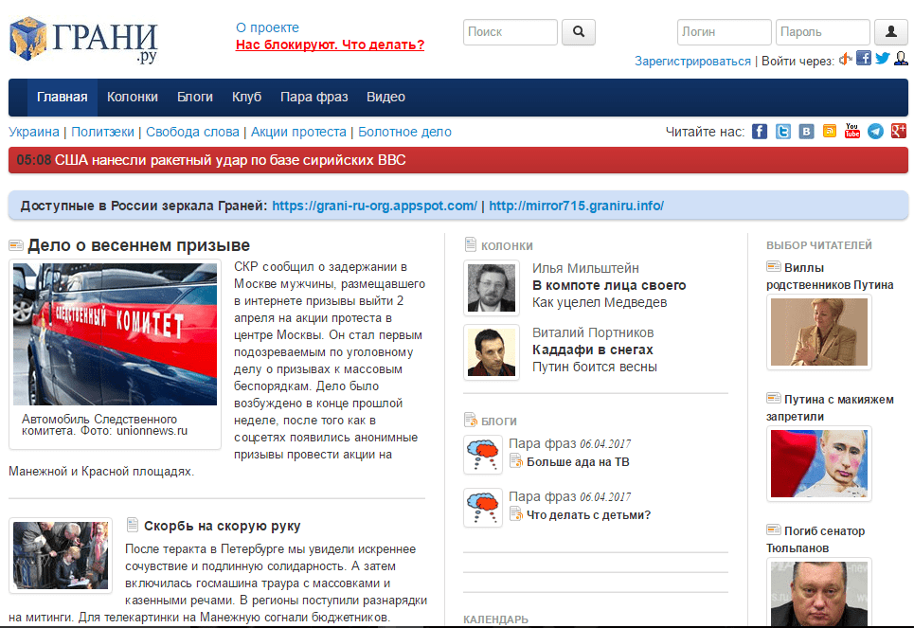This screenshot has width=914, height=628.
Task: Open the grani-ru-org.appspot.com mirror link
Action: (x=374, y=206)
